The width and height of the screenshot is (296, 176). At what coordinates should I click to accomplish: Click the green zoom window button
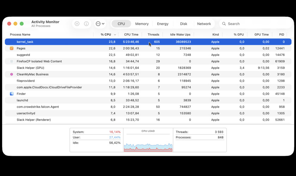[x=22, y=24]
